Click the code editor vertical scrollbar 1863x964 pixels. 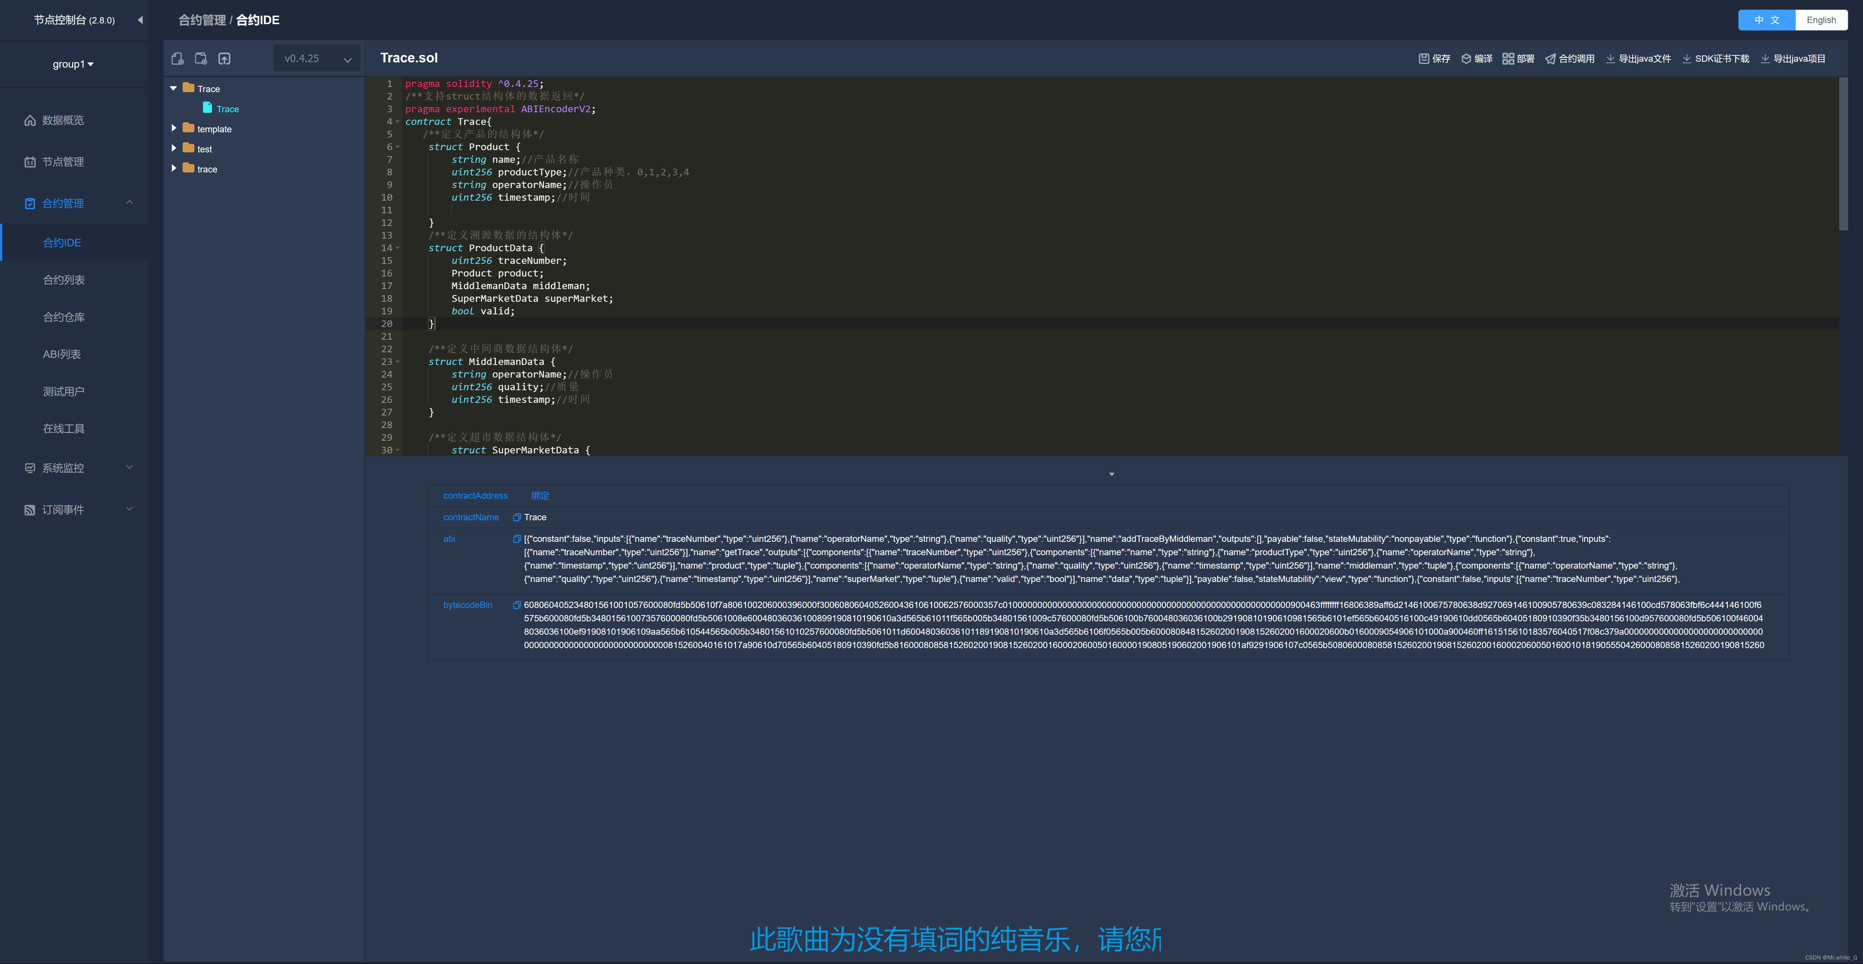click(x=1843, y=155)
